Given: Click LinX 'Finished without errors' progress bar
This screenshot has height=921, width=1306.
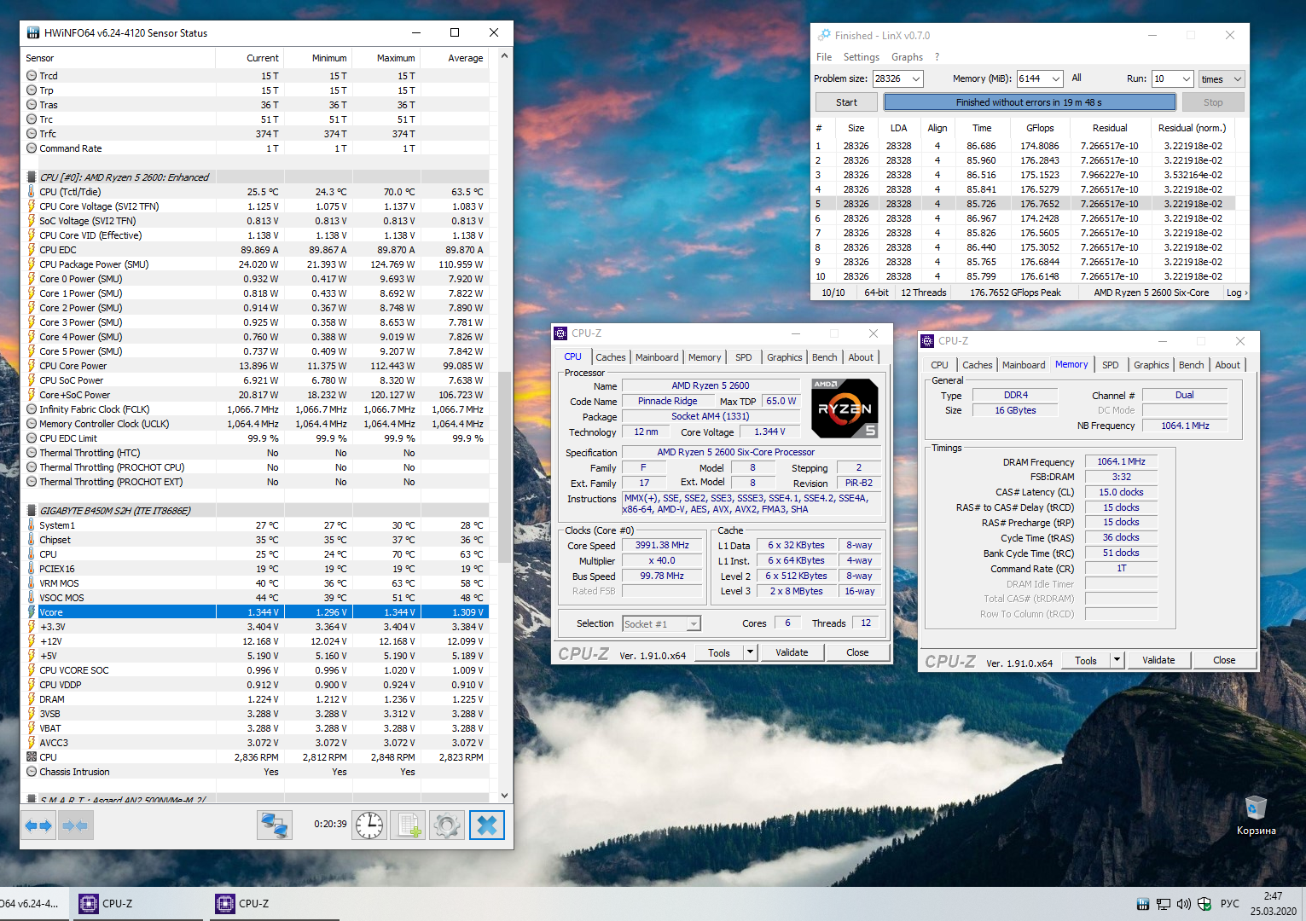Looking at the screenshot, I should point(1029,102).
